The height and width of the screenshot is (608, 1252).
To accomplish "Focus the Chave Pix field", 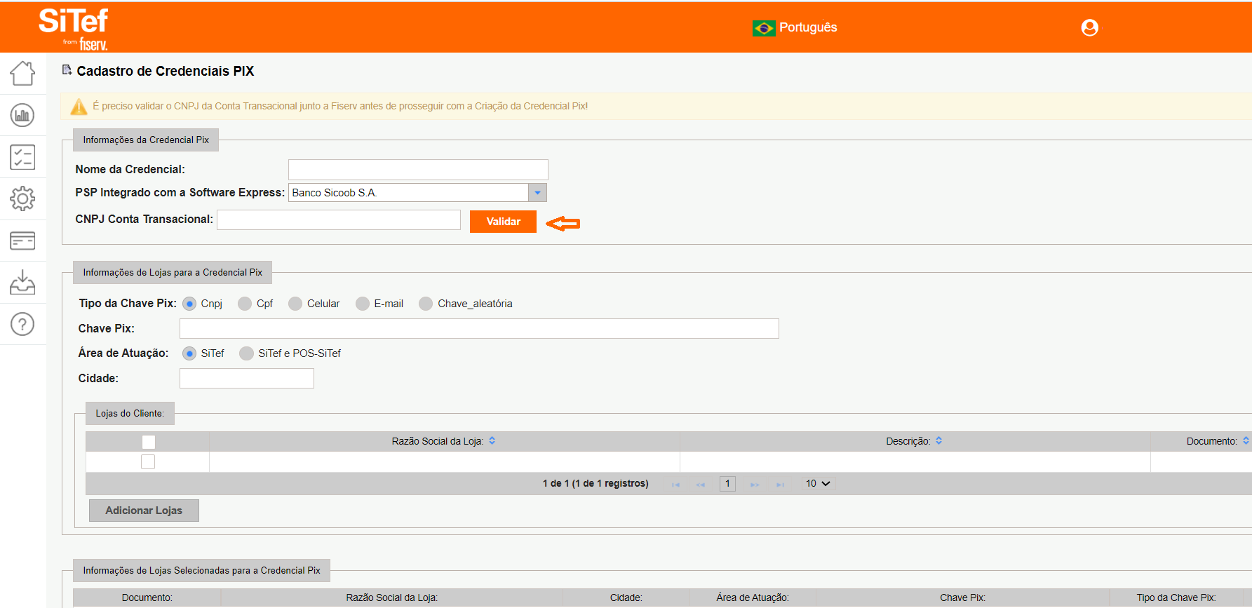I will (x=479, y=329).
